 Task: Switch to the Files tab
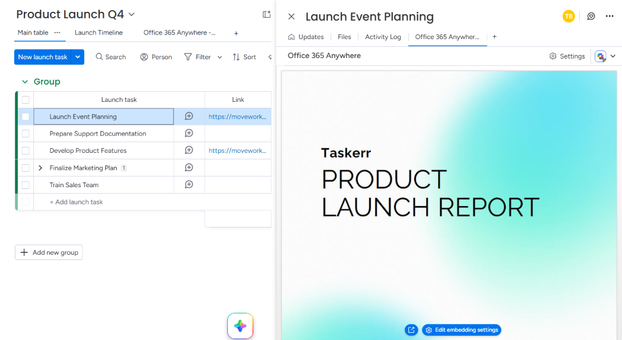point(344,37)
